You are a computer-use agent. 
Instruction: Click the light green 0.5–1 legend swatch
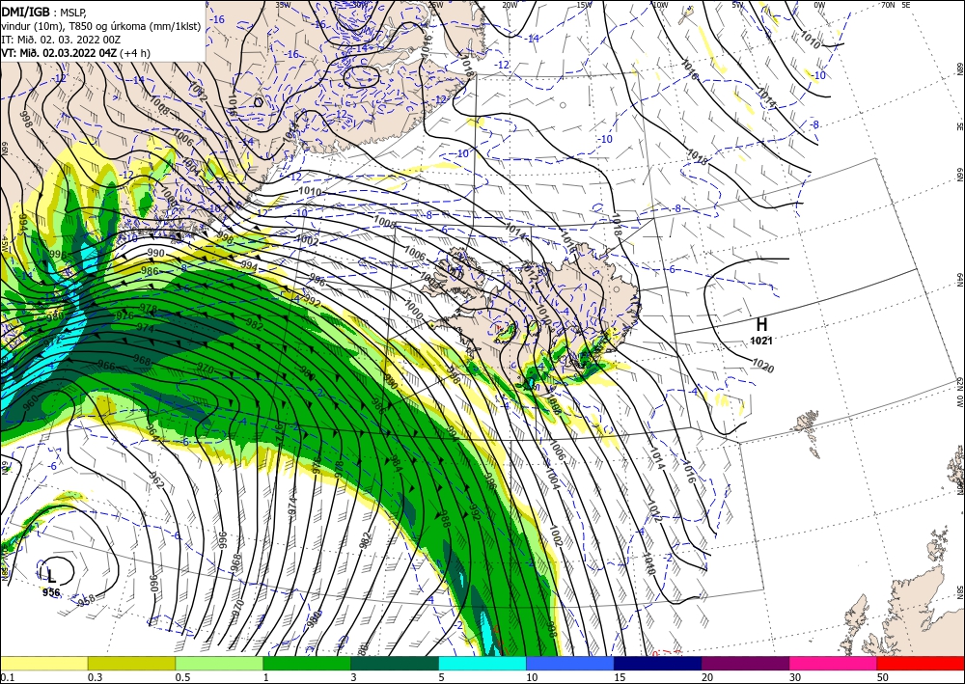[x=219, y=663]
